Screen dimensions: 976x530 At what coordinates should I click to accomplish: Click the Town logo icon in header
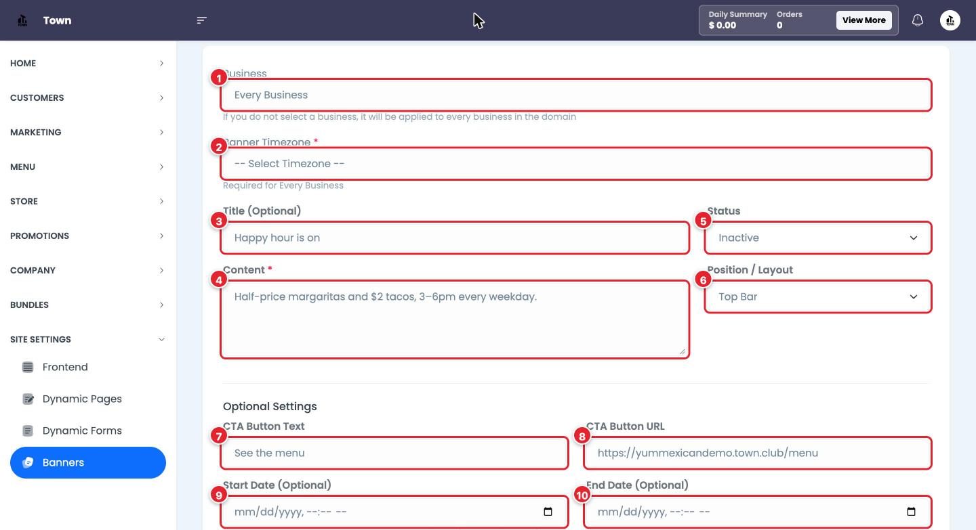click(22, 20)
